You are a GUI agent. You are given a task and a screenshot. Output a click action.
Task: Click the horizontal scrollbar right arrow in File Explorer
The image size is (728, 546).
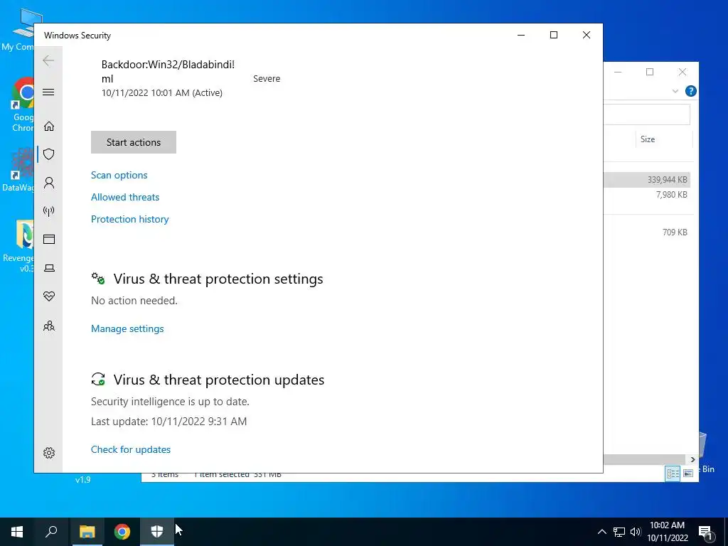pos(692,459)
